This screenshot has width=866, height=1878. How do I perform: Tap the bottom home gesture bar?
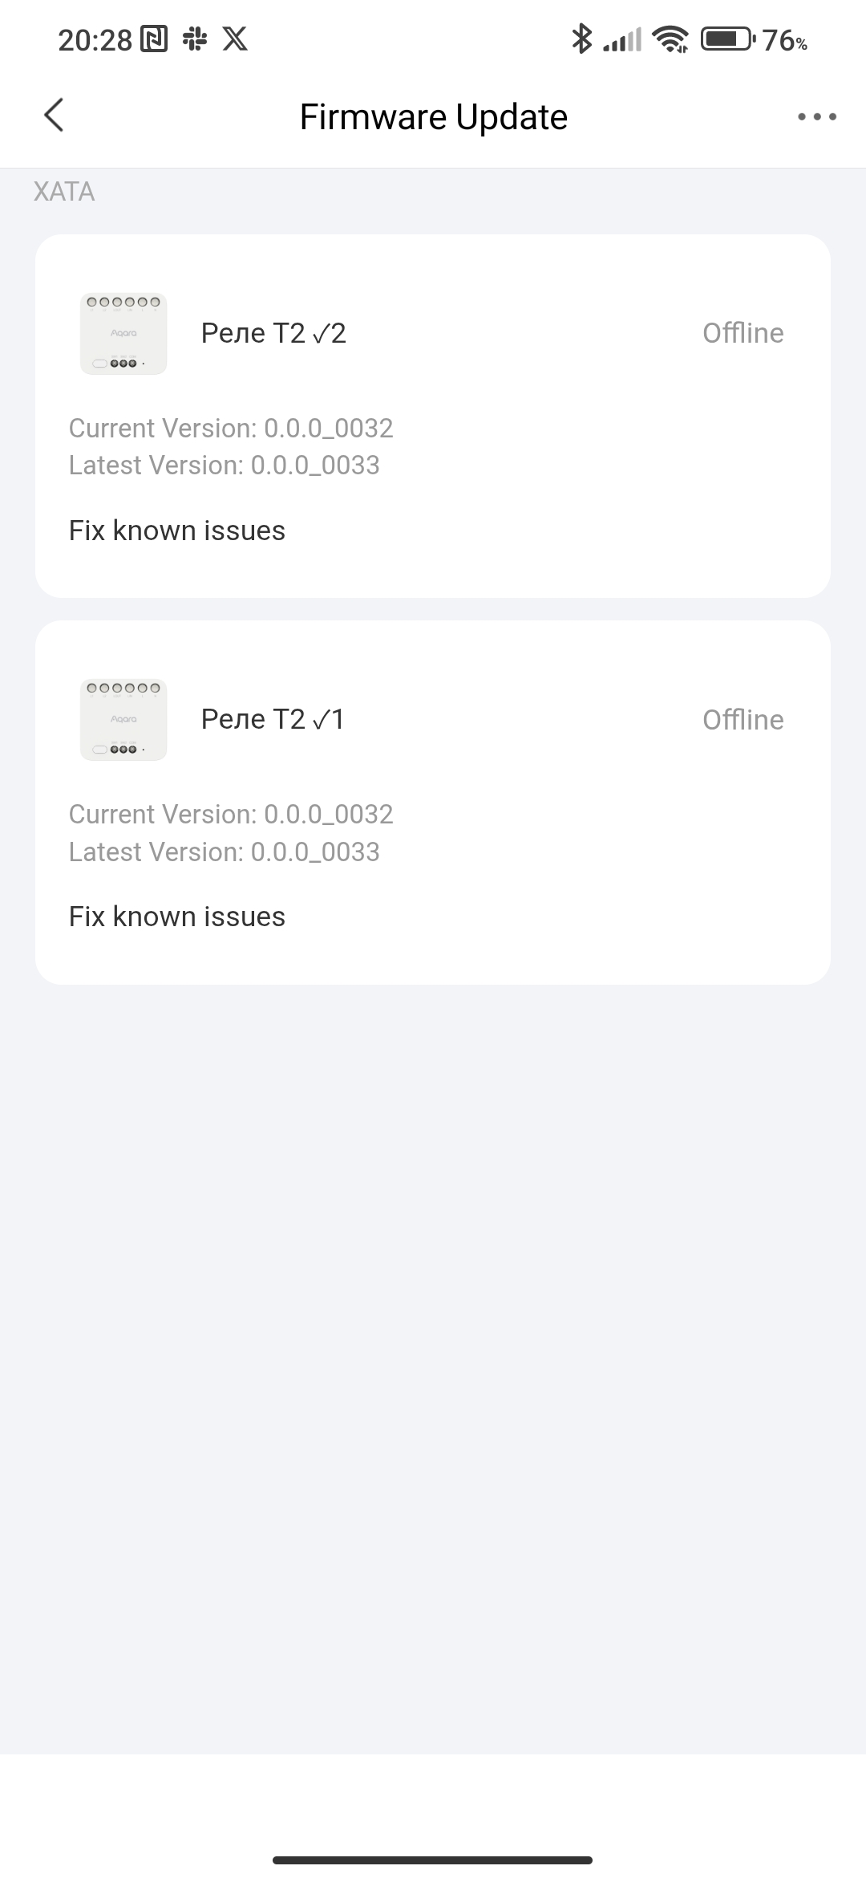(433, 1860)
